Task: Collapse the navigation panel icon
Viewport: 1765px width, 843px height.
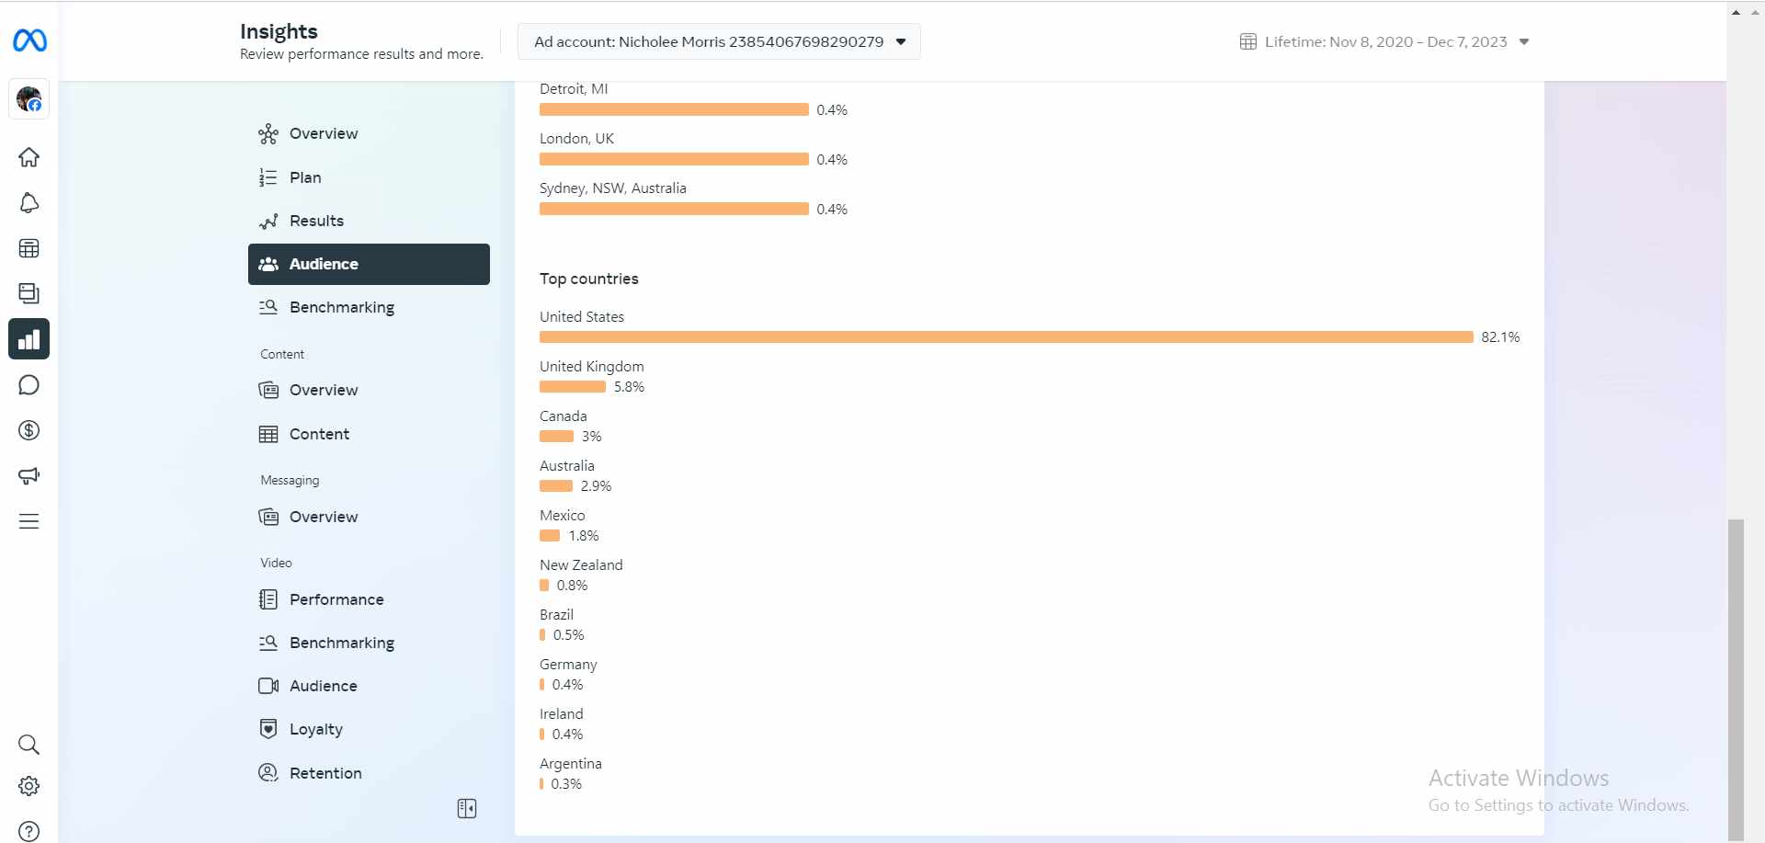Action: [x=467, y=809]
